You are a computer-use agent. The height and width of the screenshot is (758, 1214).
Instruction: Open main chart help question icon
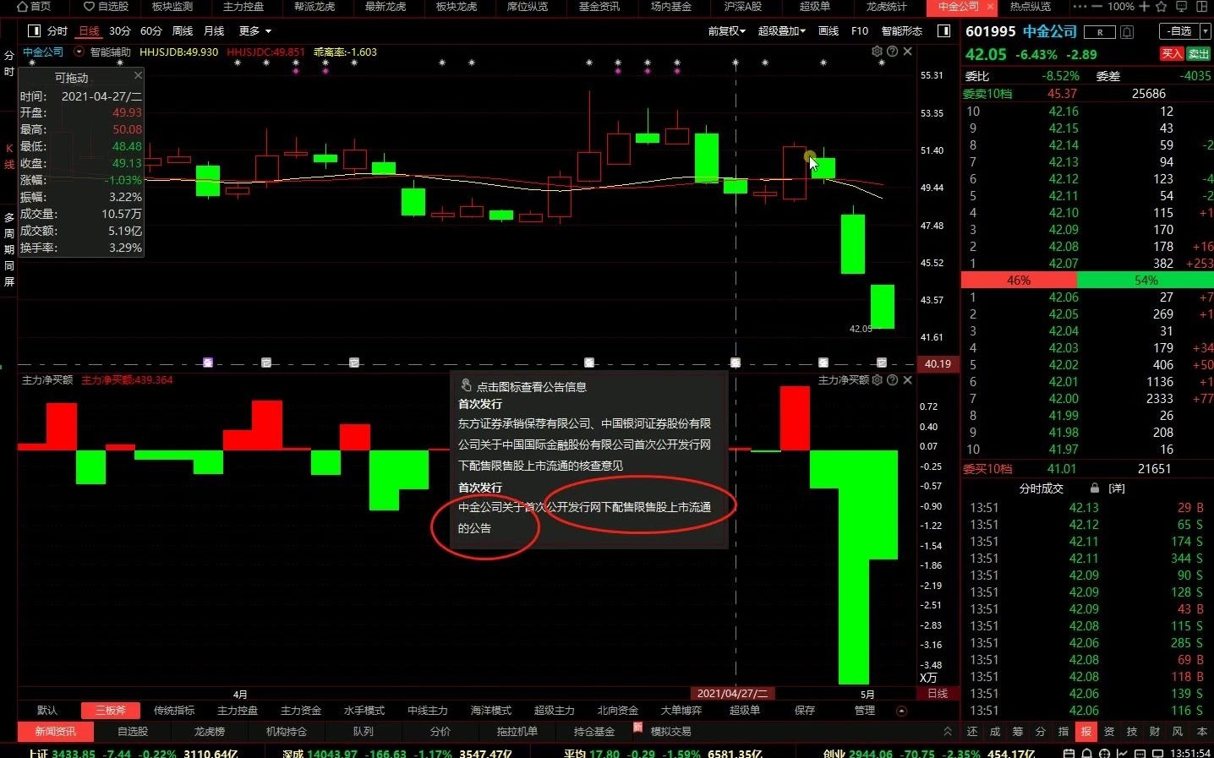point(892,52)
